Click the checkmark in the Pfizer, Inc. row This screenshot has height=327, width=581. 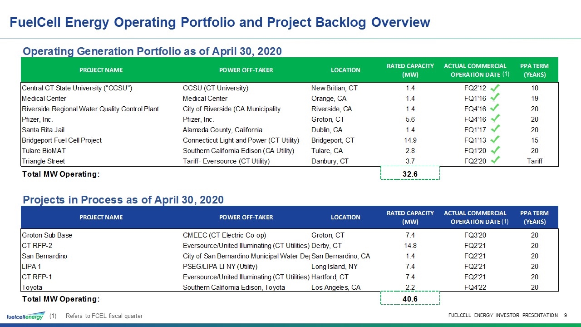[496, 119]
